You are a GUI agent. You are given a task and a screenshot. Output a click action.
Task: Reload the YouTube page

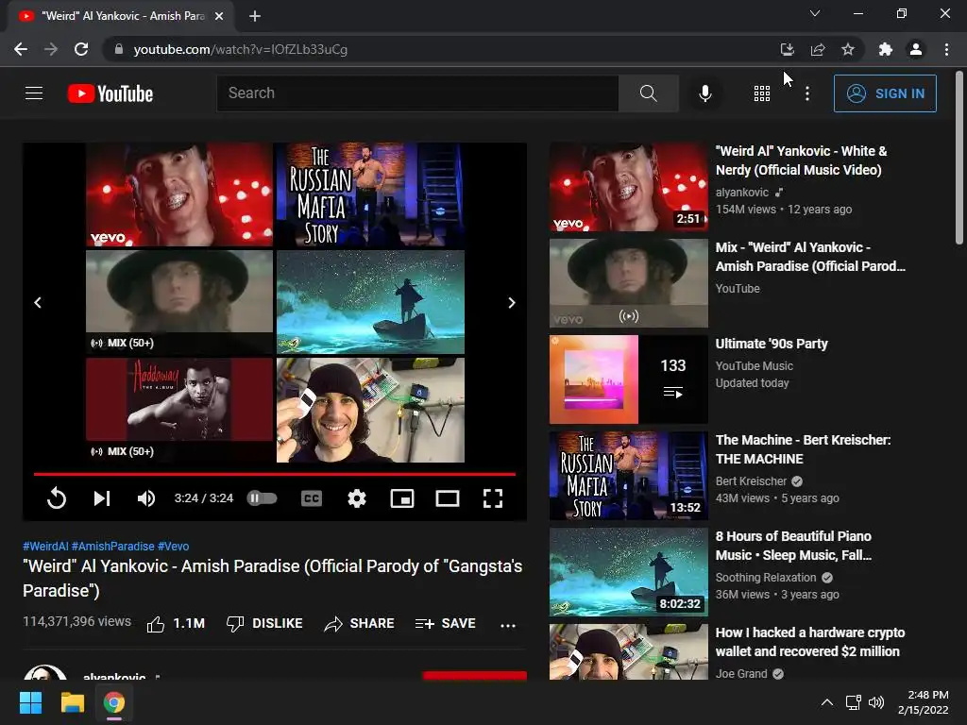(81, 49)
